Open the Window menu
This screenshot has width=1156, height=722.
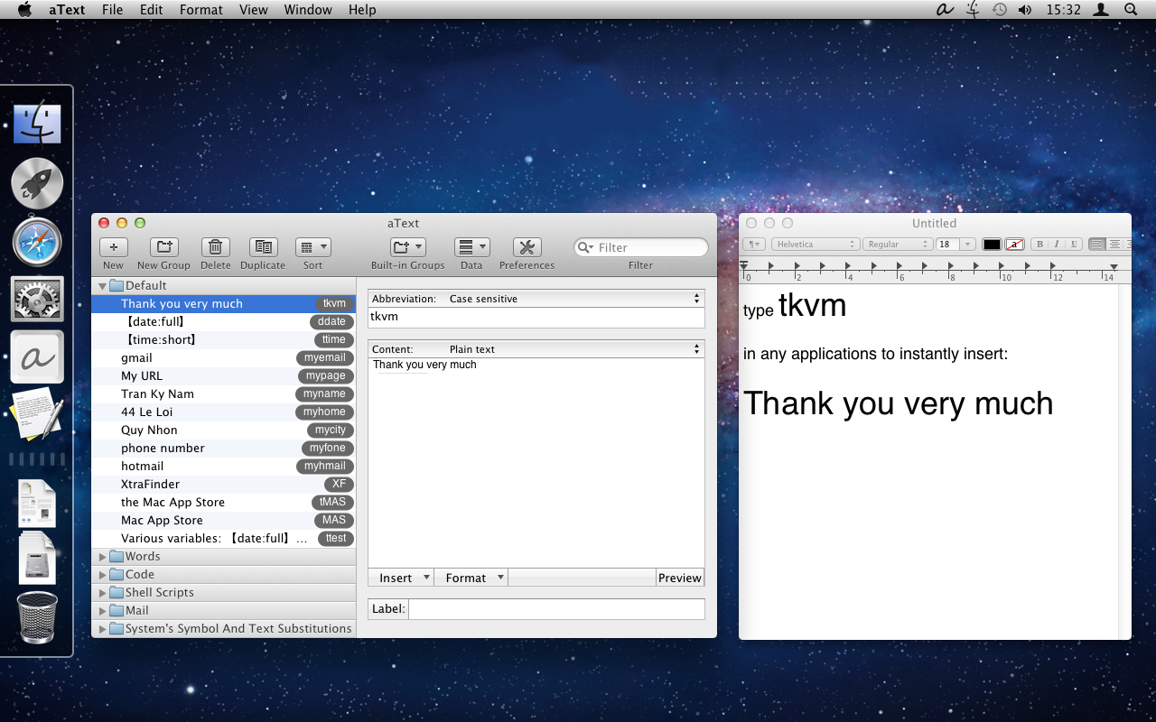click(x=308, y=10)
